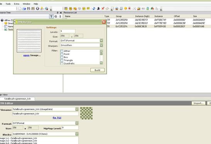Expand the third toolbar overflow arrow
This screenshot has height=144, width=211.
point(161,10)
